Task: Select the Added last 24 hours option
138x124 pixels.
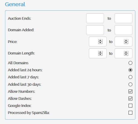Action: 130,70
